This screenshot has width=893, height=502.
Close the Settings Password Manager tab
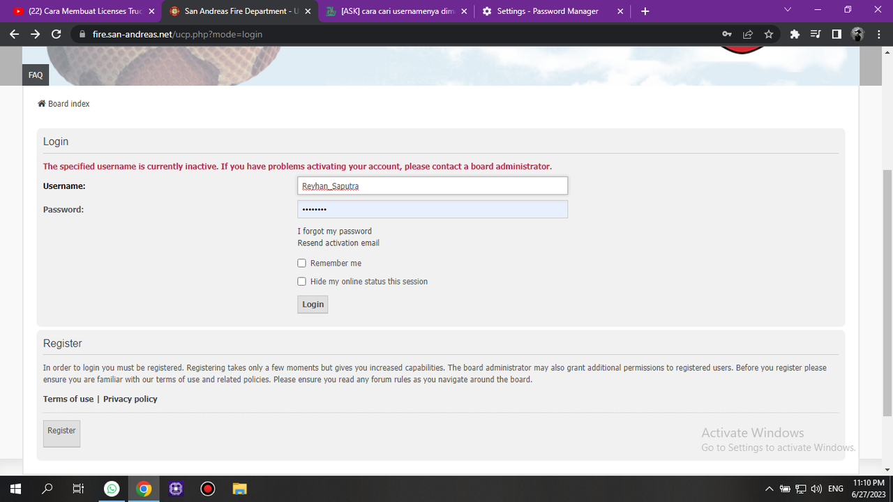[620, 11]
